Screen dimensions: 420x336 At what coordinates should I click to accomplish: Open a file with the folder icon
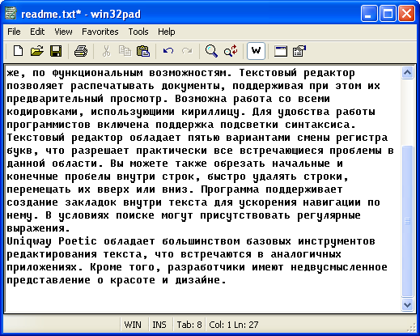[37, 51]
